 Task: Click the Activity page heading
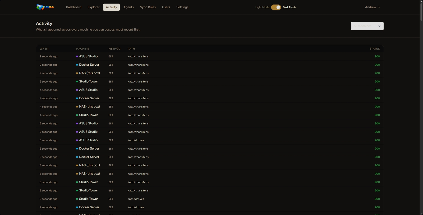[x=44, y=23]
